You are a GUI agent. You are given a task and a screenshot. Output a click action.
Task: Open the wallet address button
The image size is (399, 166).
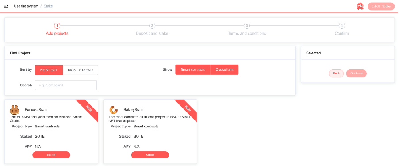381,6
